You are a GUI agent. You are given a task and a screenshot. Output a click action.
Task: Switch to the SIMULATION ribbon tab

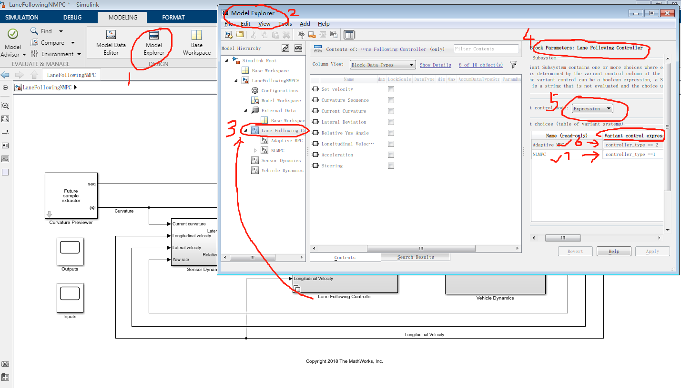[x=22, y=18]
